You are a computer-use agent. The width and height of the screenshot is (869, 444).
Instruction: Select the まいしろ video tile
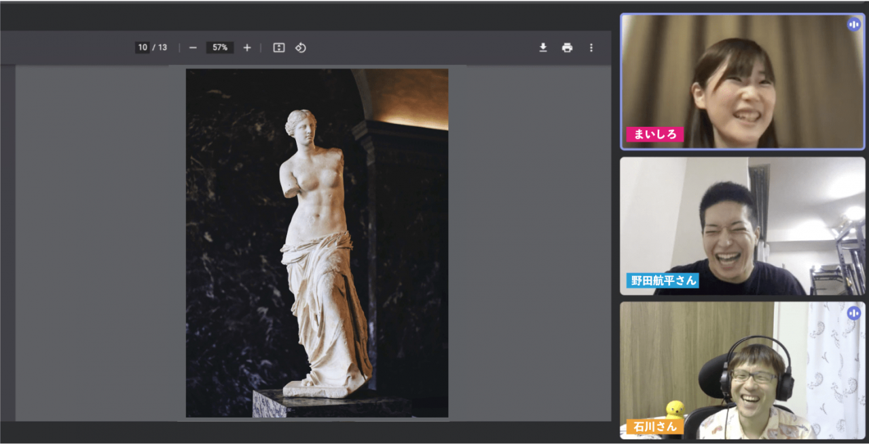click(x=743, y=81)
